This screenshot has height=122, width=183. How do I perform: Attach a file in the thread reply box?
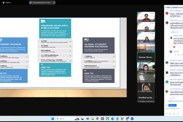(182, 55)
